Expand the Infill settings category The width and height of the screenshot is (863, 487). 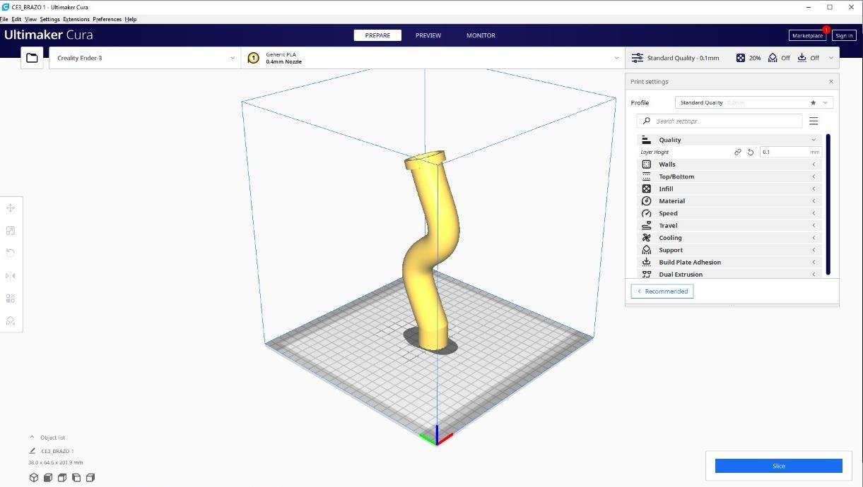(x=729, y=188)
